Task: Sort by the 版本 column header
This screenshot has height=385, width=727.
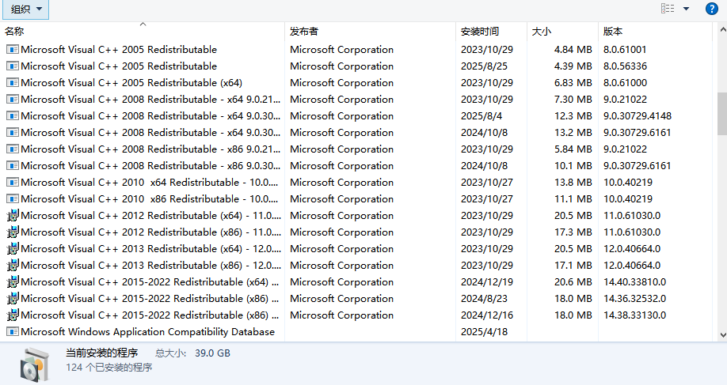Action: [x=655, y=32]
